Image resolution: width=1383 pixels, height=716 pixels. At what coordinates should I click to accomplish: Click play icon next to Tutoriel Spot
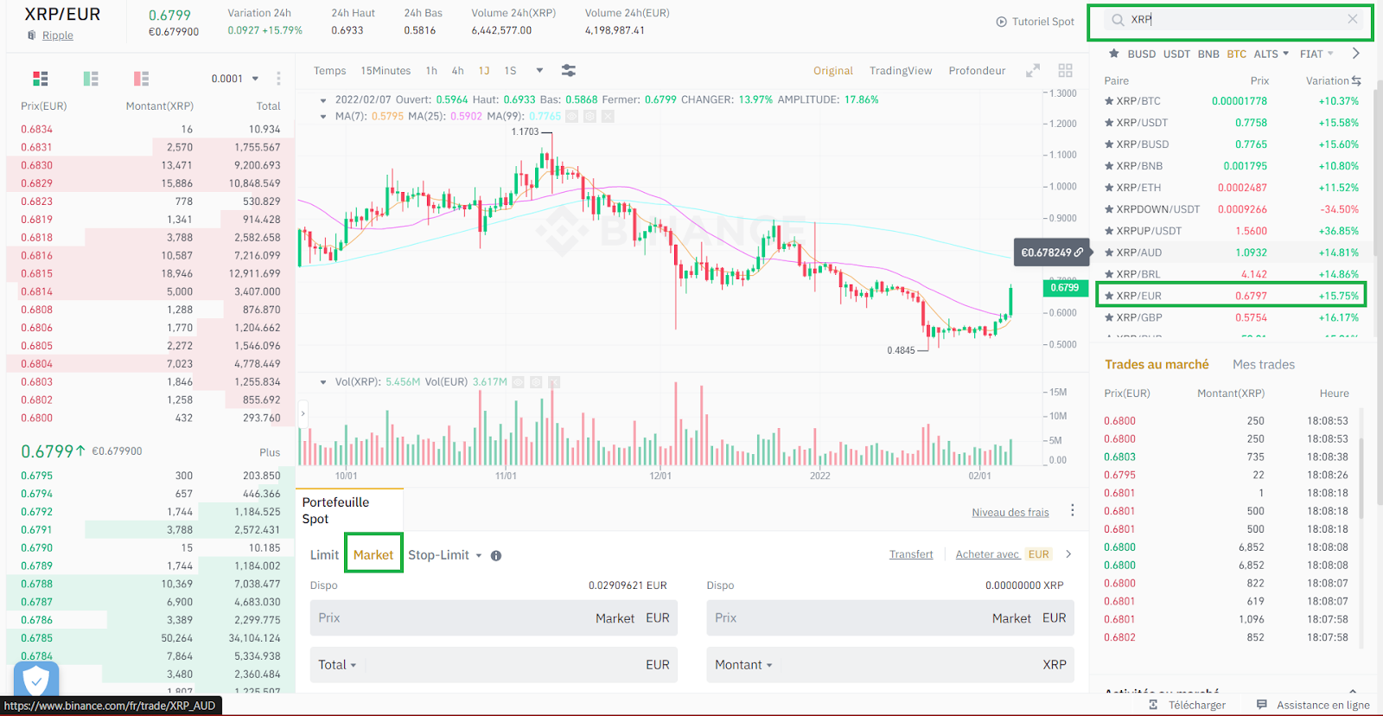[1001, 22]
